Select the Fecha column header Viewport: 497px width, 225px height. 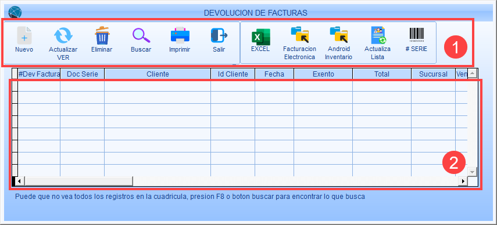point(274,74)
